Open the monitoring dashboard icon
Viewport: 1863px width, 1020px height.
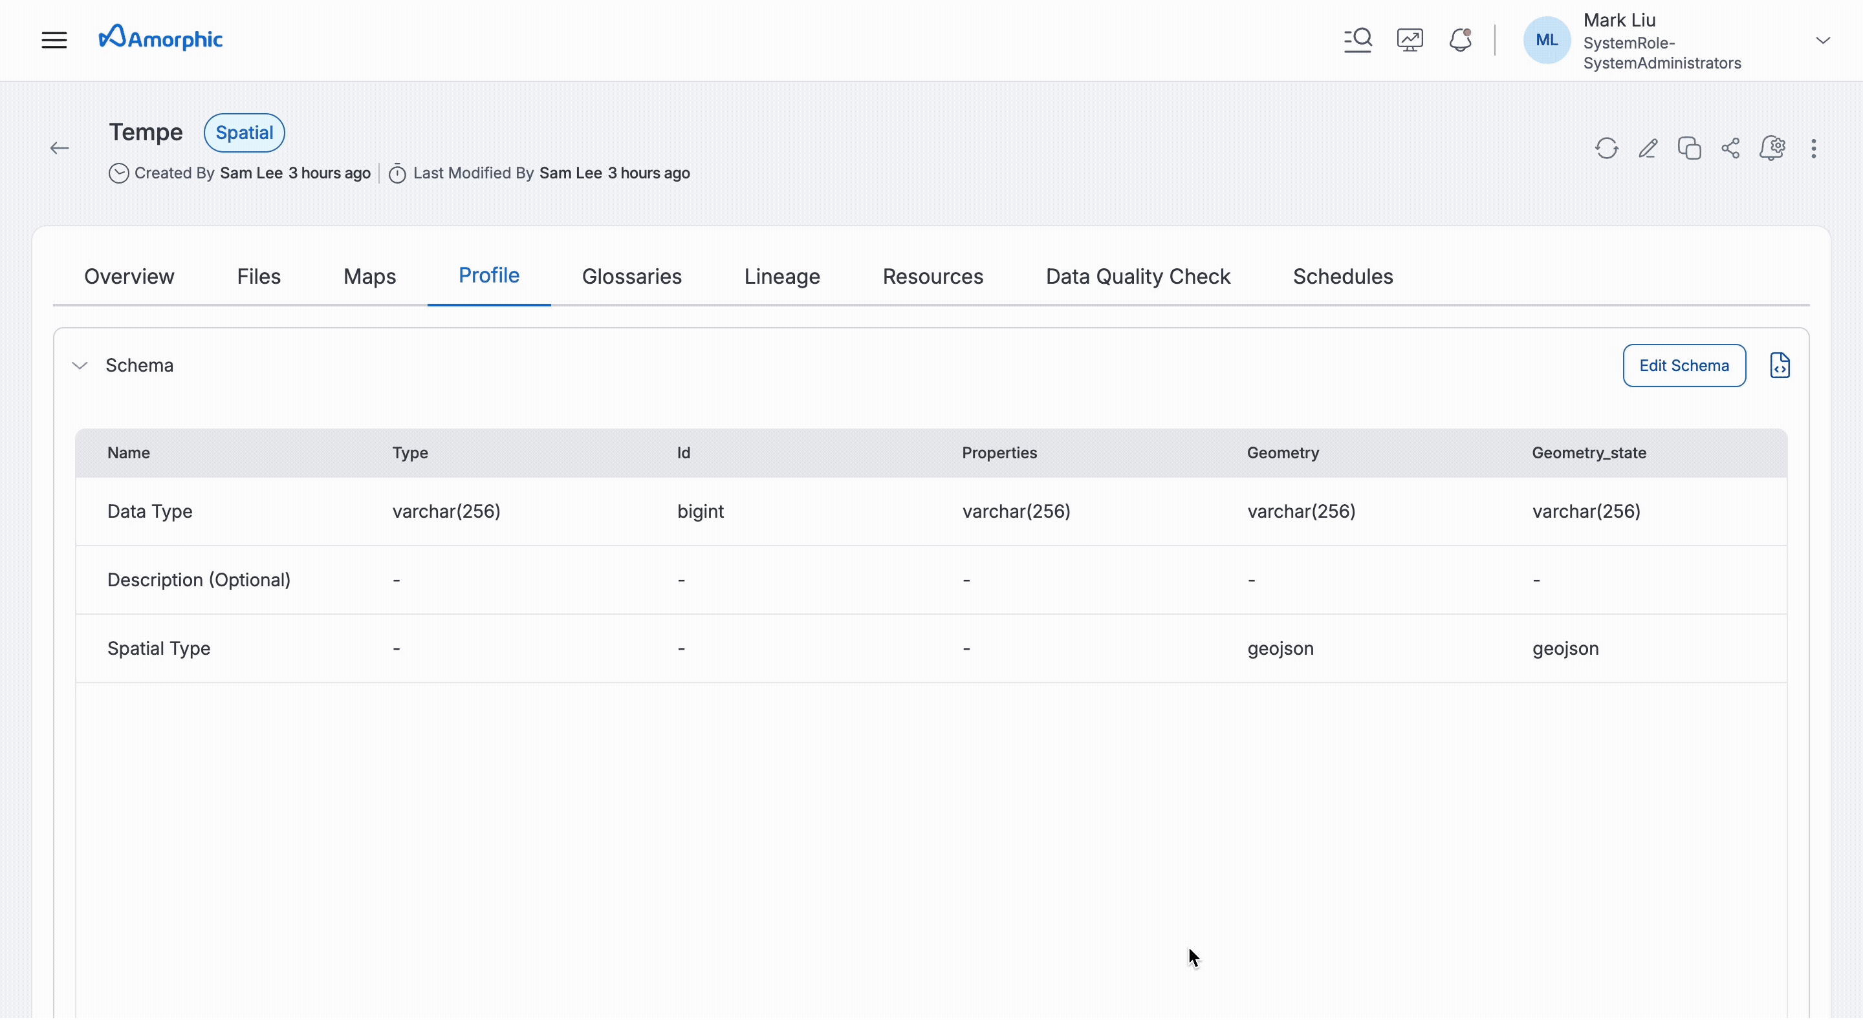[x=1410, y=40]
